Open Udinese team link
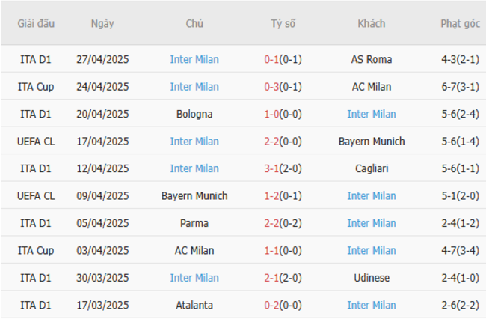Screen dimensions: 486x325 [x=372, y=278]
